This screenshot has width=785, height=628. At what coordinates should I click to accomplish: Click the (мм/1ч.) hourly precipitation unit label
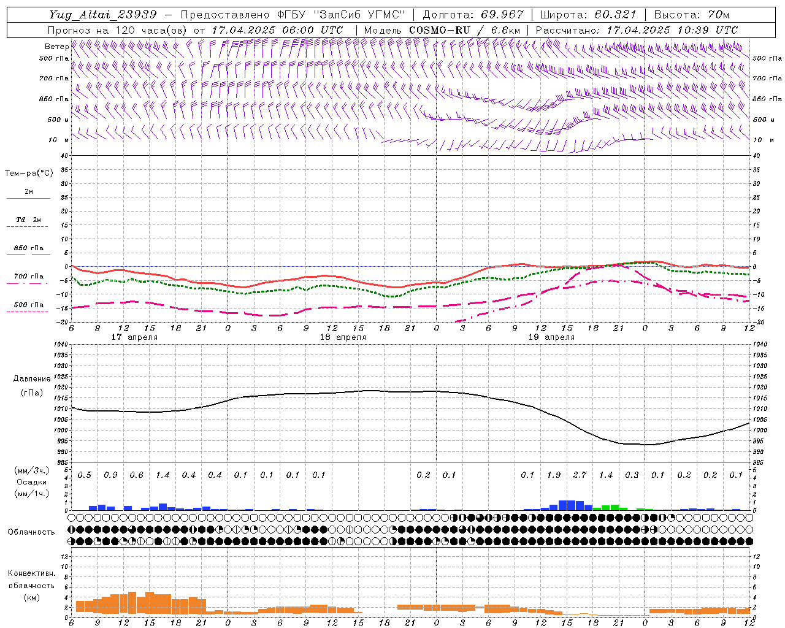(x=32, y=494)
